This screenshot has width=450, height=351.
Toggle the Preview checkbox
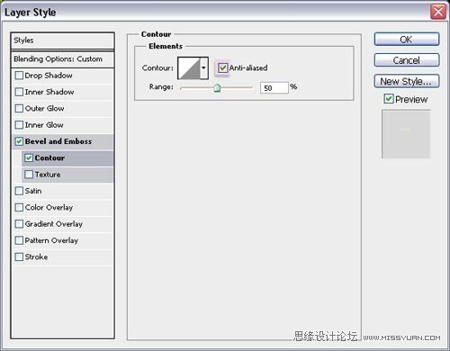(x=389, y=99)
